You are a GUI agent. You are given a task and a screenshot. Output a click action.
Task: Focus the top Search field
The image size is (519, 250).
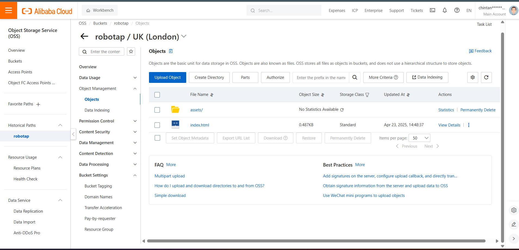coord(284,11)
